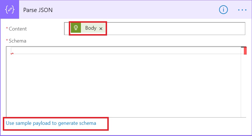Open the three-dots more options menu
Image resolution: width=252 pixels, height=136 pixels.
pos(242,10)
